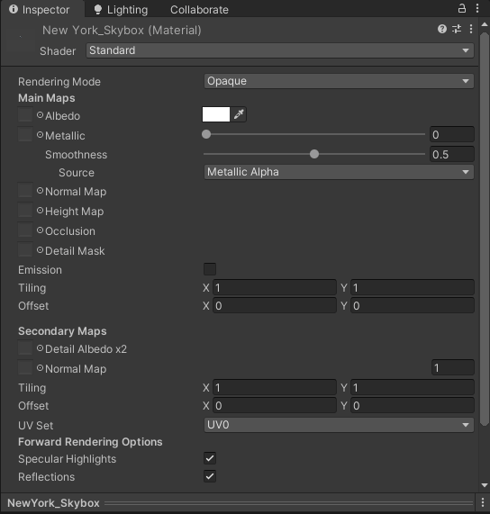Click Main Maps Offset Y field
The image size is (490, 514).
pos(413,305)
